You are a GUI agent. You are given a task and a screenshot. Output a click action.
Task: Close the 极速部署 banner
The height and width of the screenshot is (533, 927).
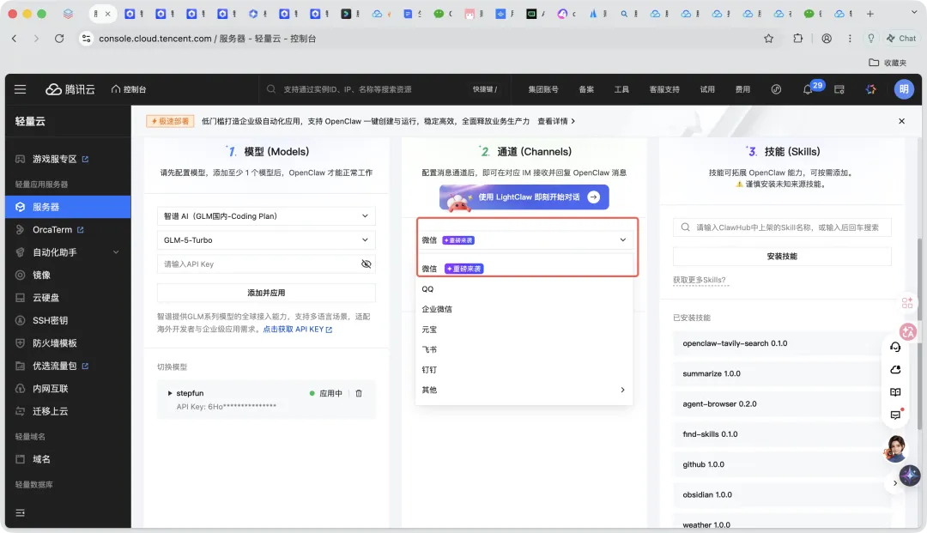point(901,121)
